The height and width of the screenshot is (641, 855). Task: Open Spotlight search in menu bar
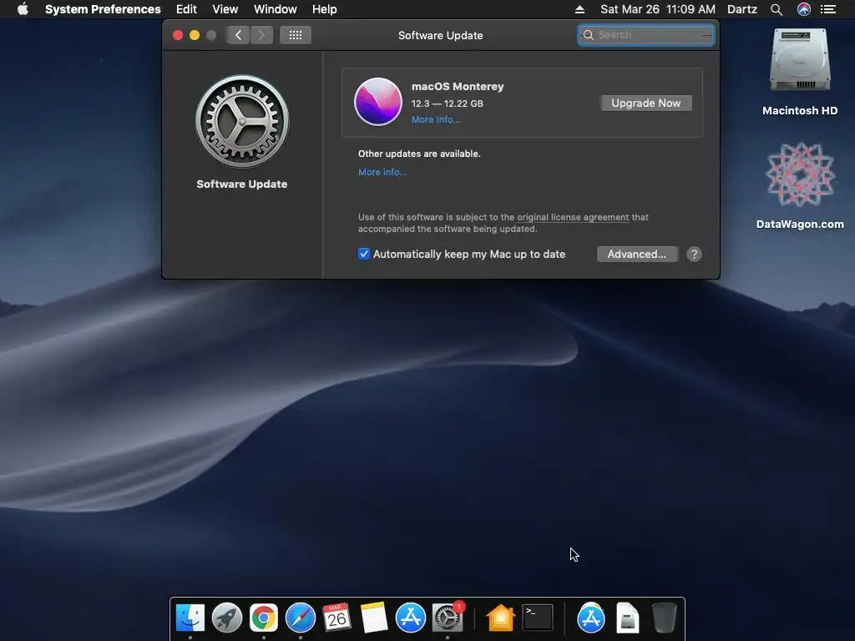pos(777,9)
